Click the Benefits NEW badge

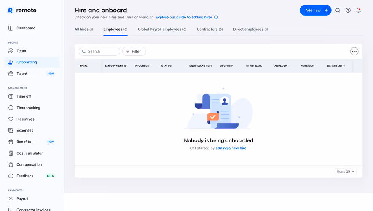click(51, 142)
